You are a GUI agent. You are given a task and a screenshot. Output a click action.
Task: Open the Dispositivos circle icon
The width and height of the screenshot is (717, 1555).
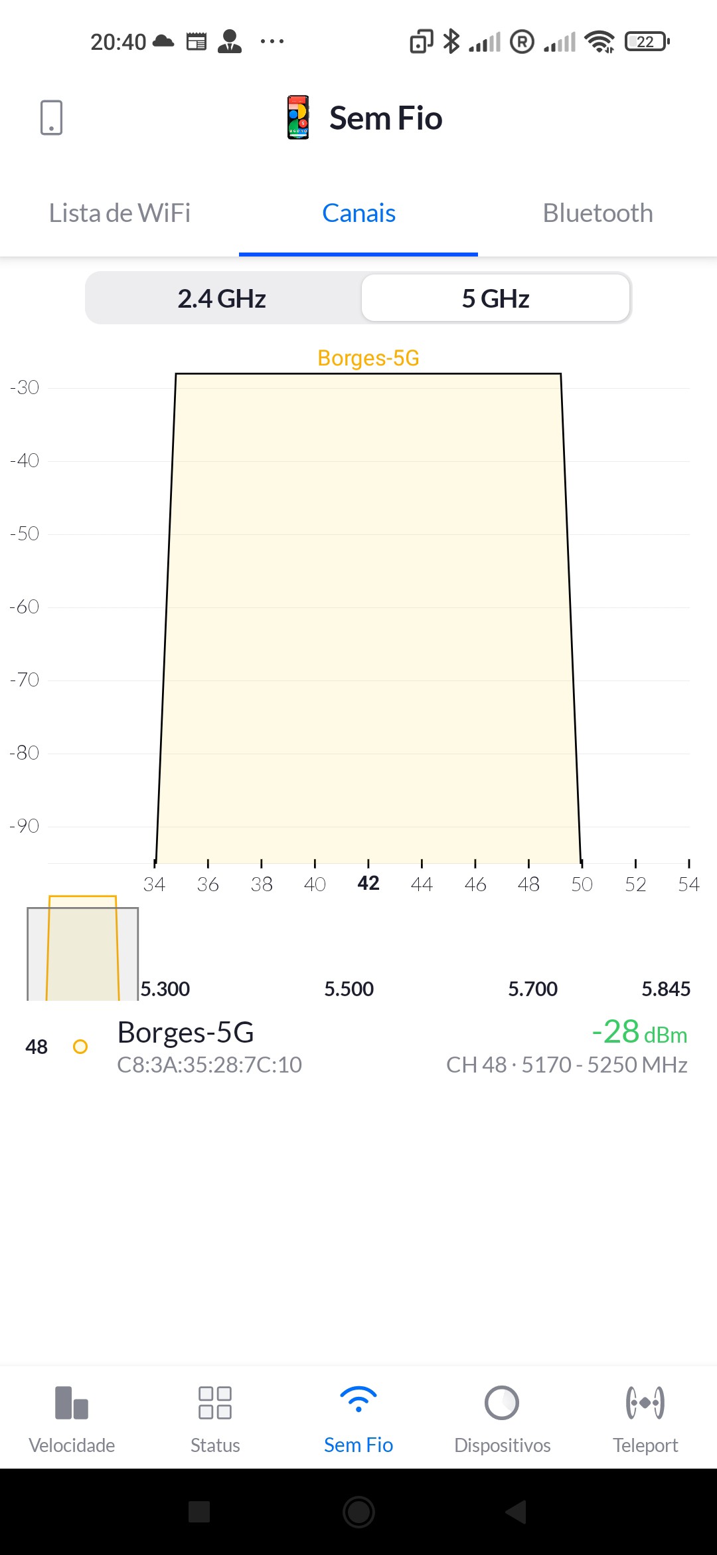click(x=502, y=1403)
